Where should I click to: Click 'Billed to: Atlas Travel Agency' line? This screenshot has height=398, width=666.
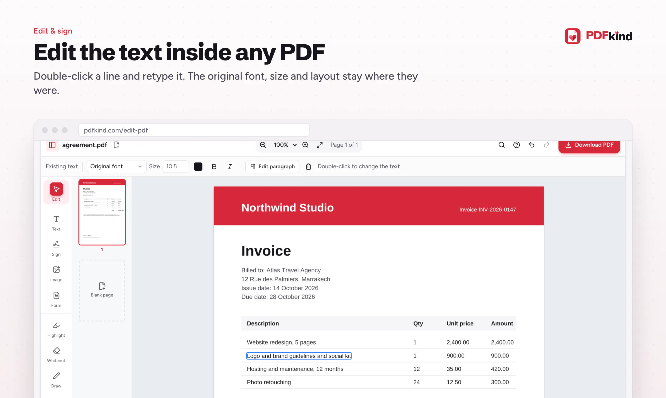pos(281,270)
